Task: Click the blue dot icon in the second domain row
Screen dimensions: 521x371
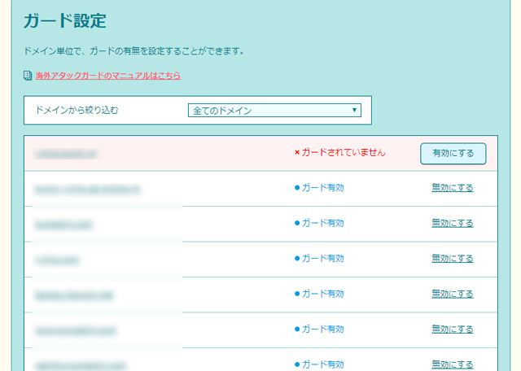Action: point(297,188)
